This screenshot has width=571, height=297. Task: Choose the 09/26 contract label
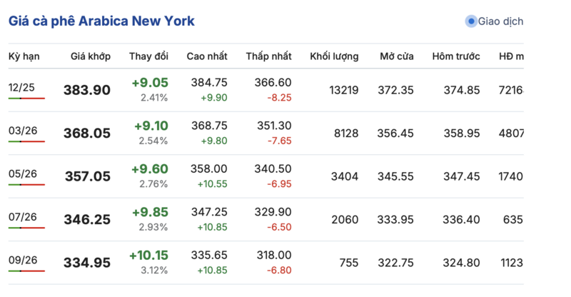(x=23, y=261)
